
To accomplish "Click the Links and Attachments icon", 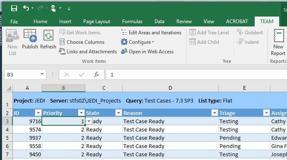I will 62,52.
